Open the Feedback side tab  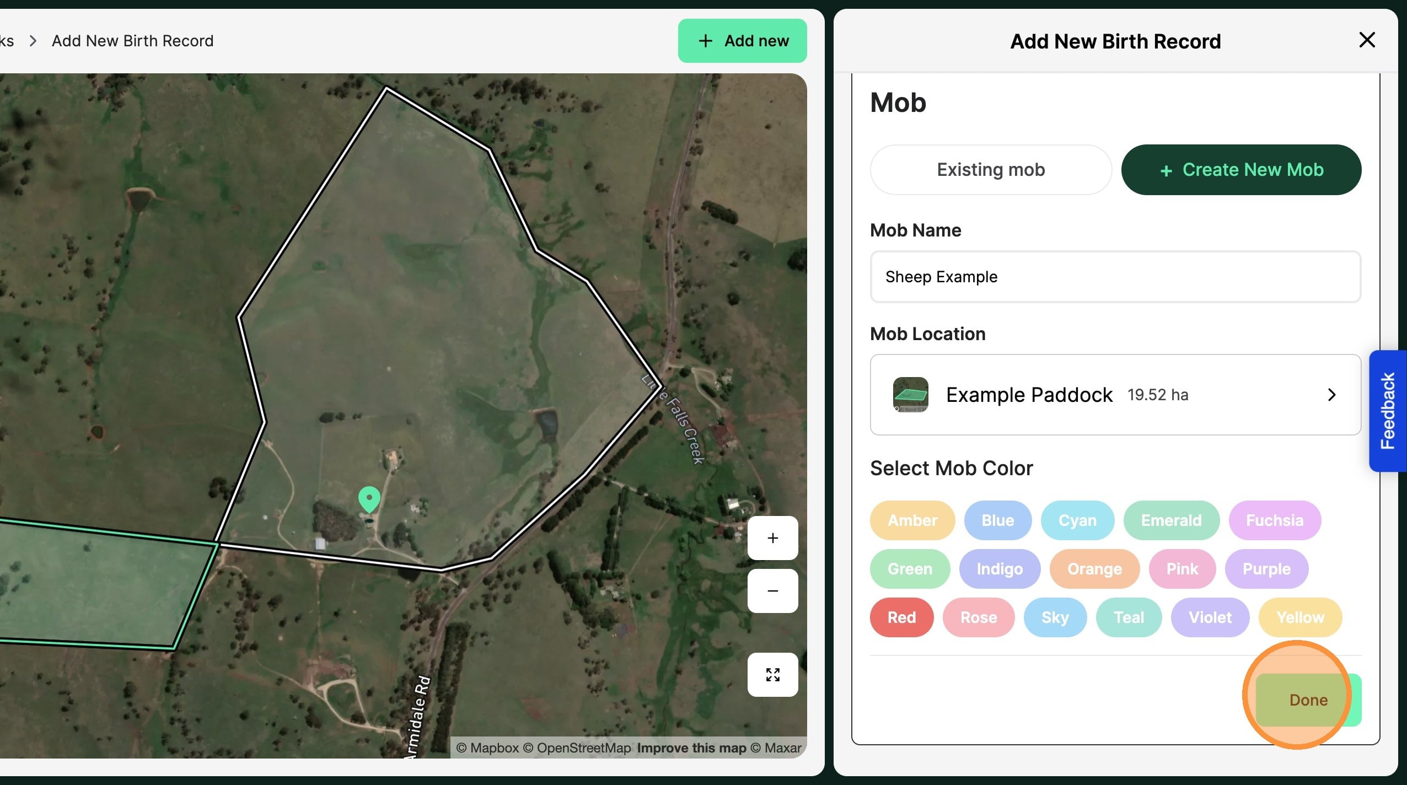coord(1387,411)
